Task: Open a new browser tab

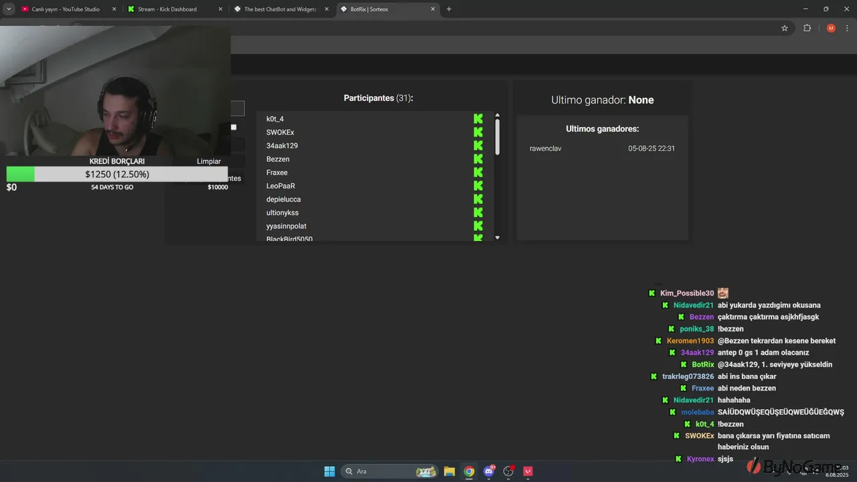Action: [x=449, y=9]
